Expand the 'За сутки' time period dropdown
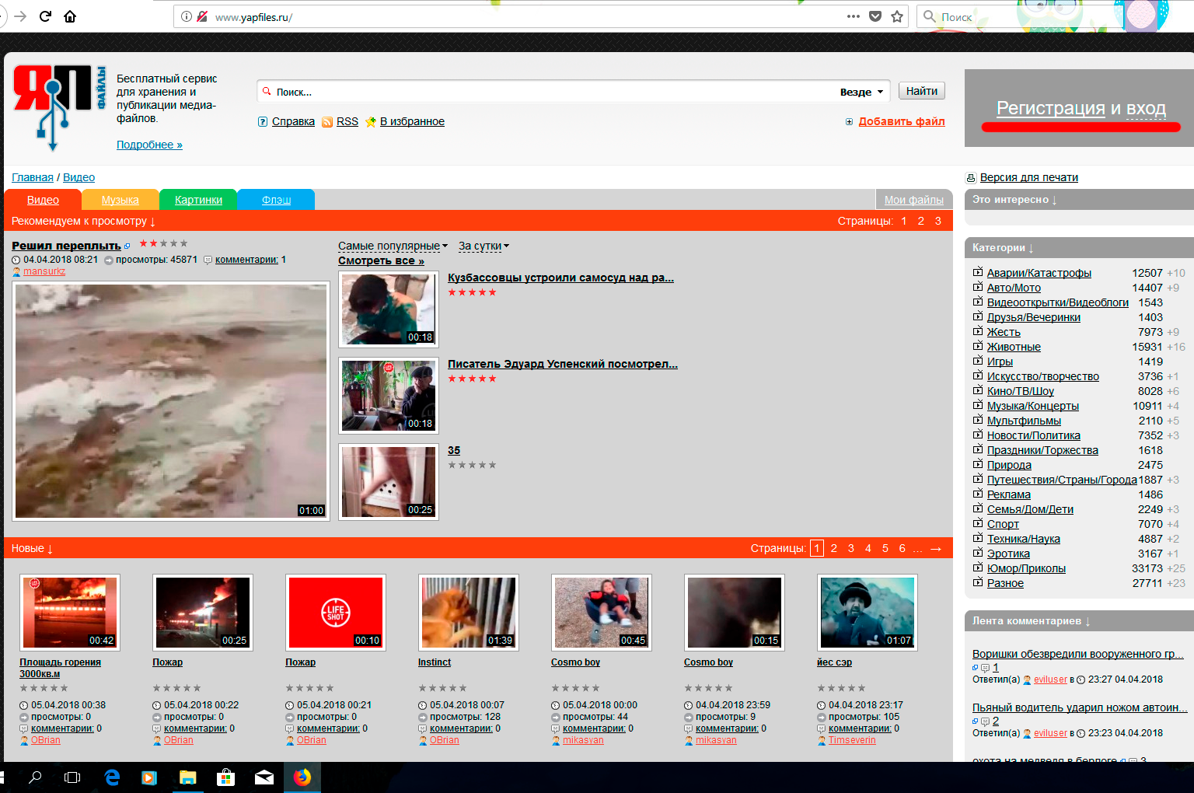The image size is (1194, 793). pyautogui.click(x=484, y=246)
